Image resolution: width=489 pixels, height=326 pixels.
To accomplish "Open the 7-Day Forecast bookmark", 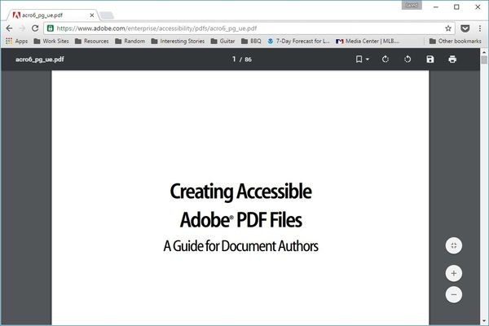I will [299, 40].
